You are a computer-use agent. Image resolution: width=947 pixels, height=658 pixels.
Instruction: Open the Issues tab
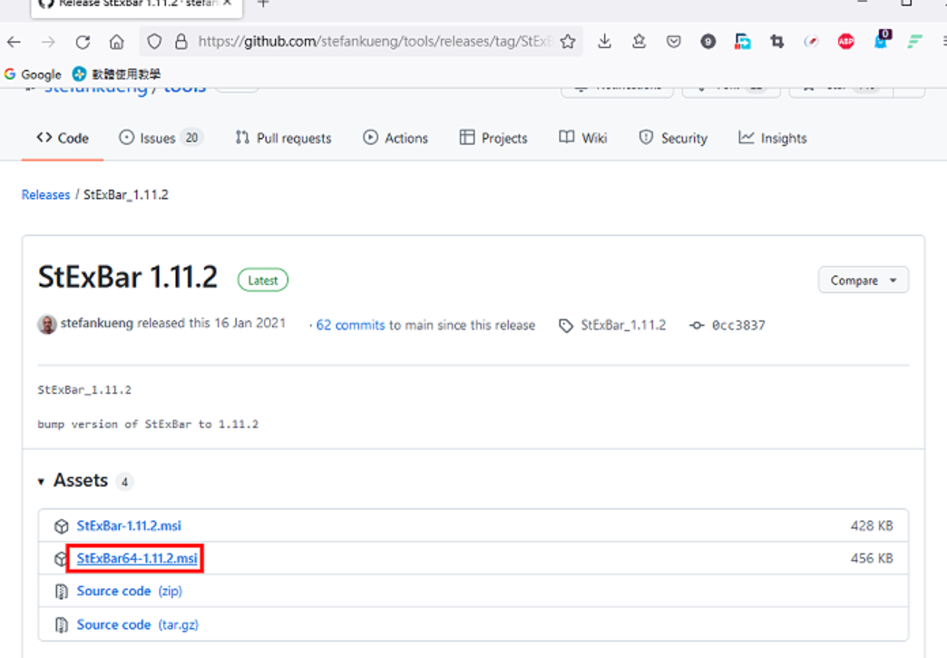coord(161,138)
